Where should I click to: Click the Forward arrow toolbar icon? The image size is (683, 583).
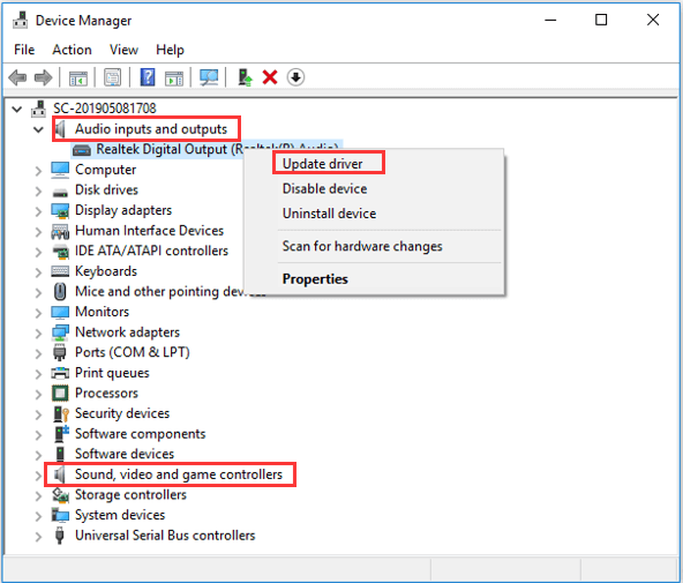(x=43, y=77)
